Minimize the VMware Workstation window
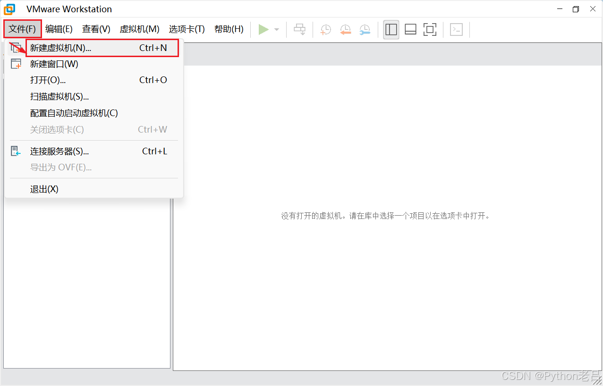Screen dimensions: 603x386 [x=560, y=9]
